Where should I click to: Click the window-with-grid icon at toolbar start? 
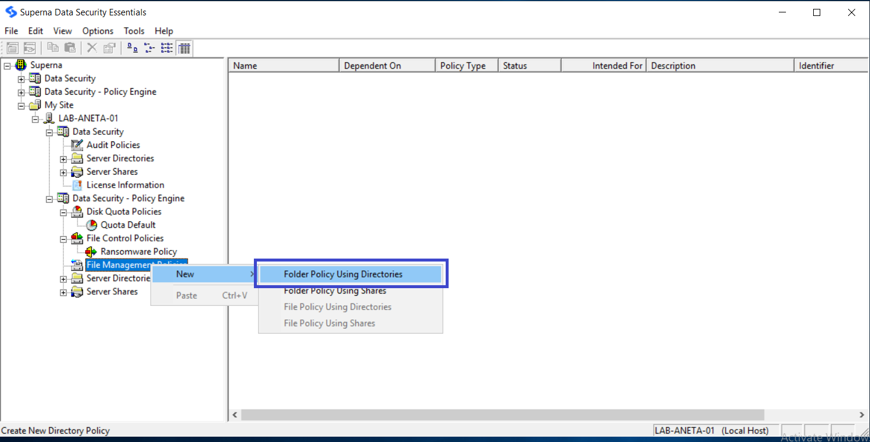pyautogui.click(x=12, y=49)
